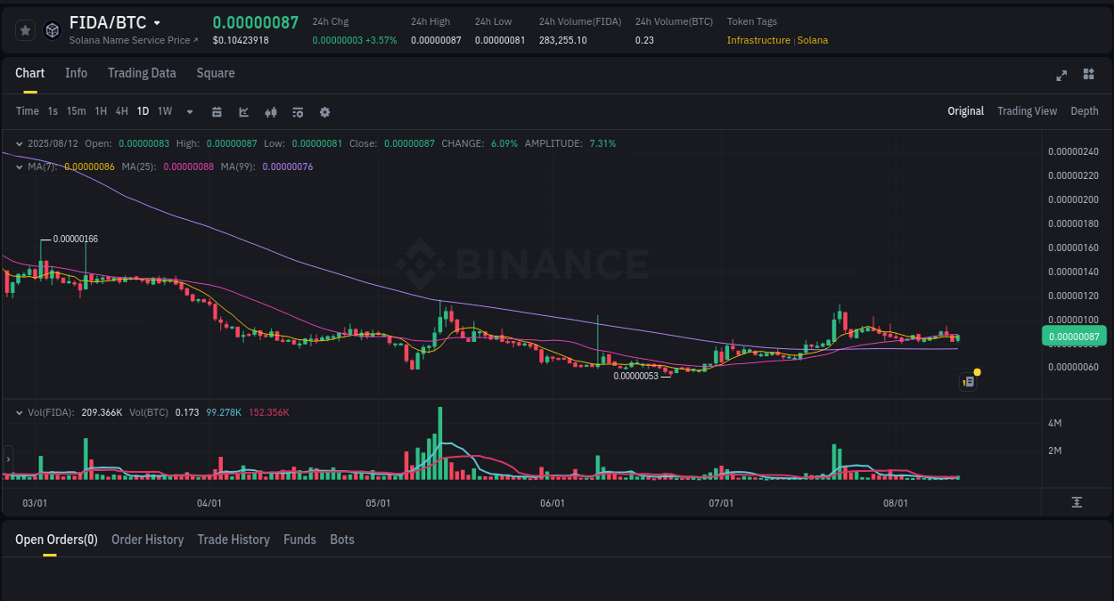Open the Funds tab

[299, 540]
